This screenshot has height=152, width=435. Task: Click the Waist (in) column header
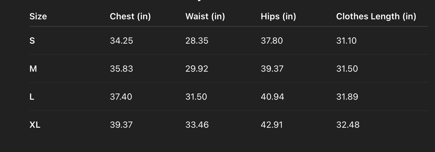tap(205, 17)
